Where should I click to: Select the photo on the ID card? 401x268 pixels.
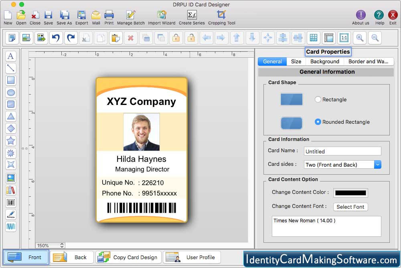(x=142, y=132)
